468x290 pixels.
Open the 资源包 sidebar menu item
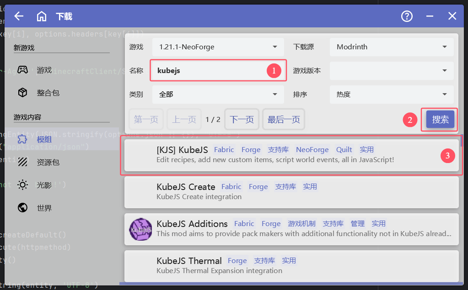tap(62, 162)
